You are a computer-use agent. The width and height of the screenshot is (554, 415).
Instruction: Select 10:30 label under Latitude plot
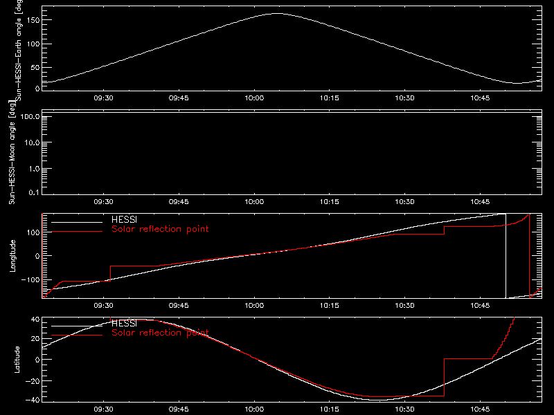(x=404, y=409)
